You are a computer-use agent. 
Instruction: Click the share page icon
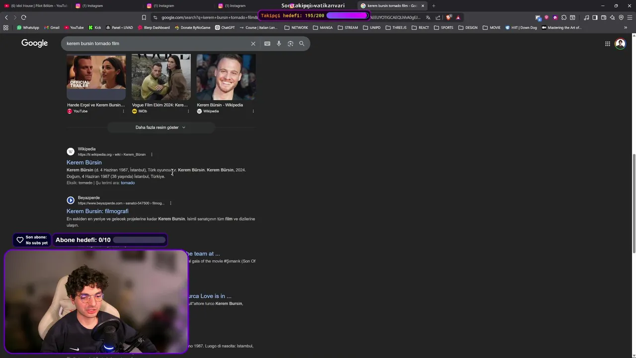[x=438, y=17]
